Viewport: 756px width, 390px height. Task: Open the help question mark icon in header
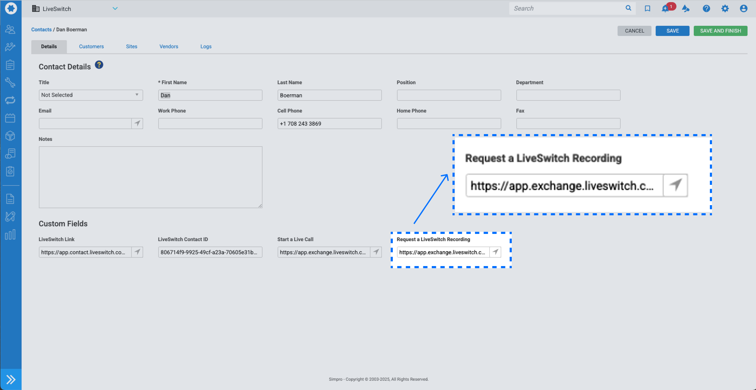point(706,8)
